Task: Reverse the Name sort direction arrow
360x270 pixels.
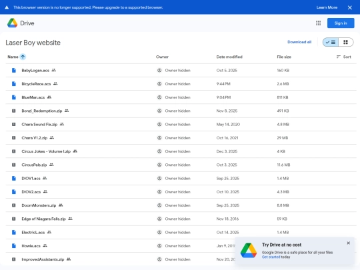Action: 23,57
